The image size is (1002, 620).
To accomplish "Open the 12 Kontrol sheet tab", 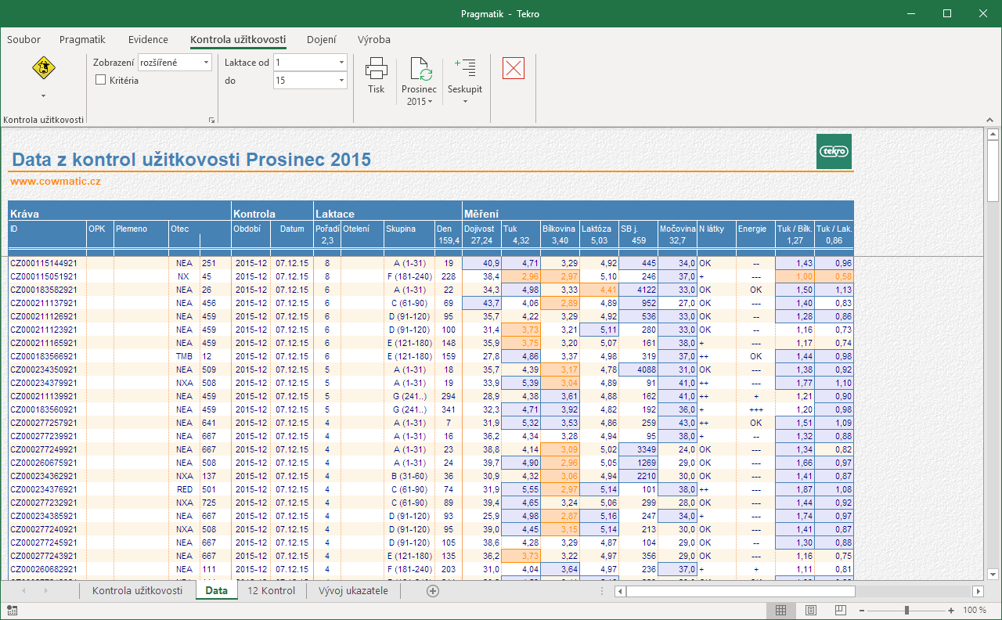I will click(271, 591).
